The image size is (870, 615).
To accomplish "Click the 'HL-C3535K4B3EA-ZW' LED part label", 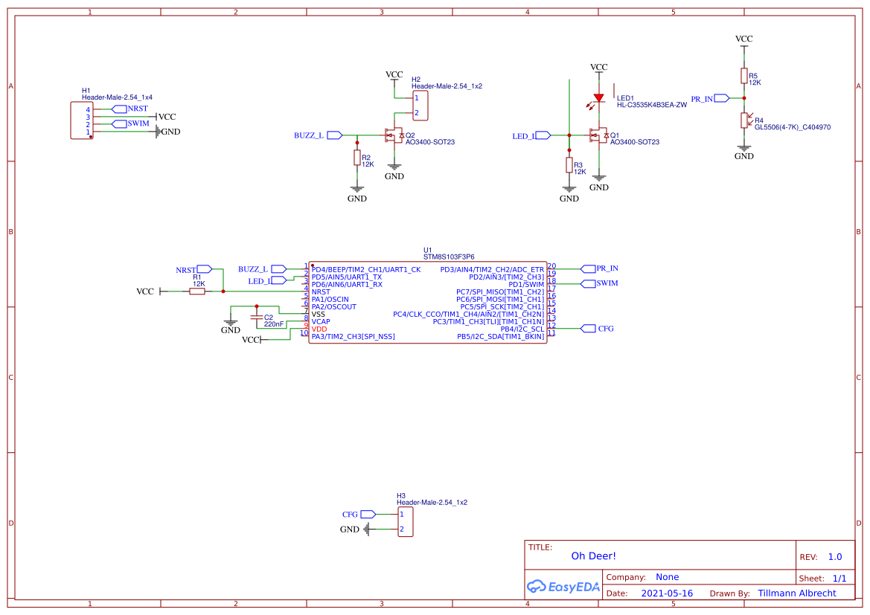I will (x=651, y=105).
